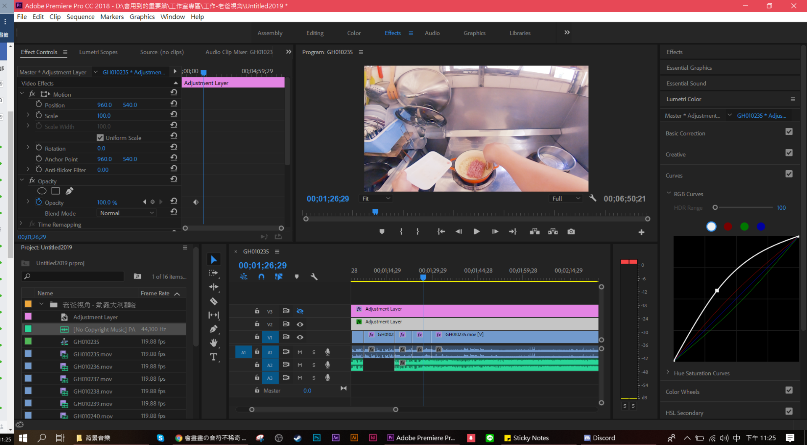Expand Hue Saturation Curves section

coord(668,372)
